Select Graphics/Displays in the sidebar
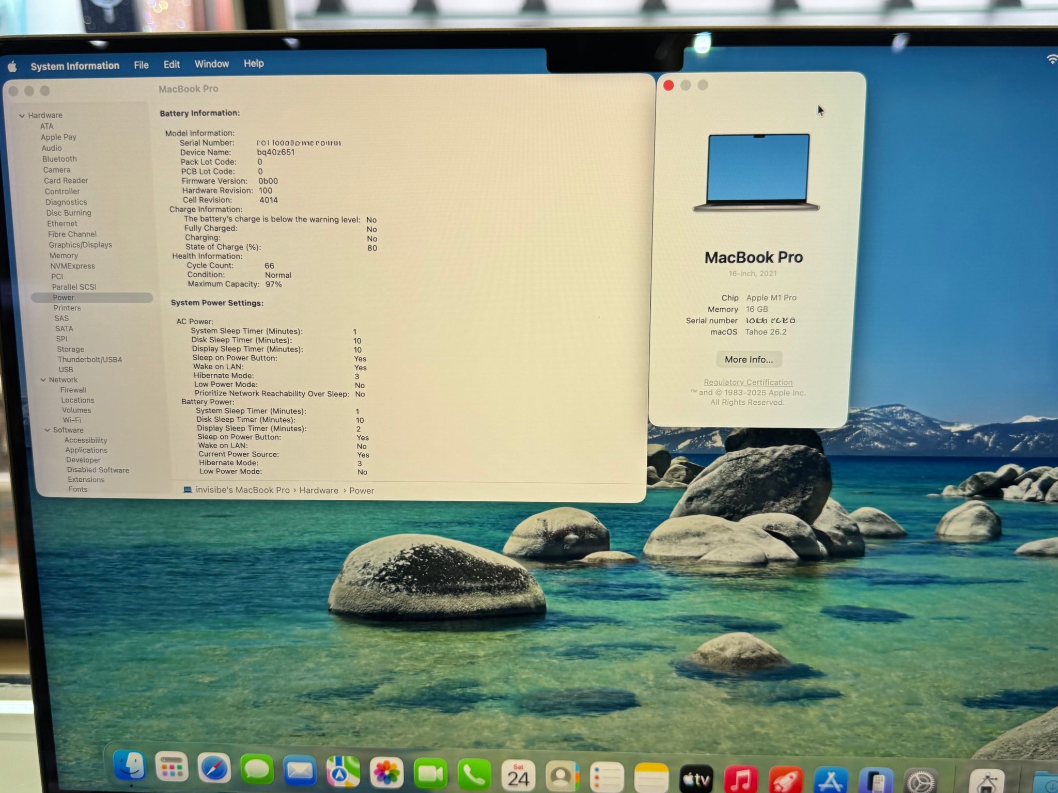This screenshot has width=1058, height=793. click(x=80, y=245)
